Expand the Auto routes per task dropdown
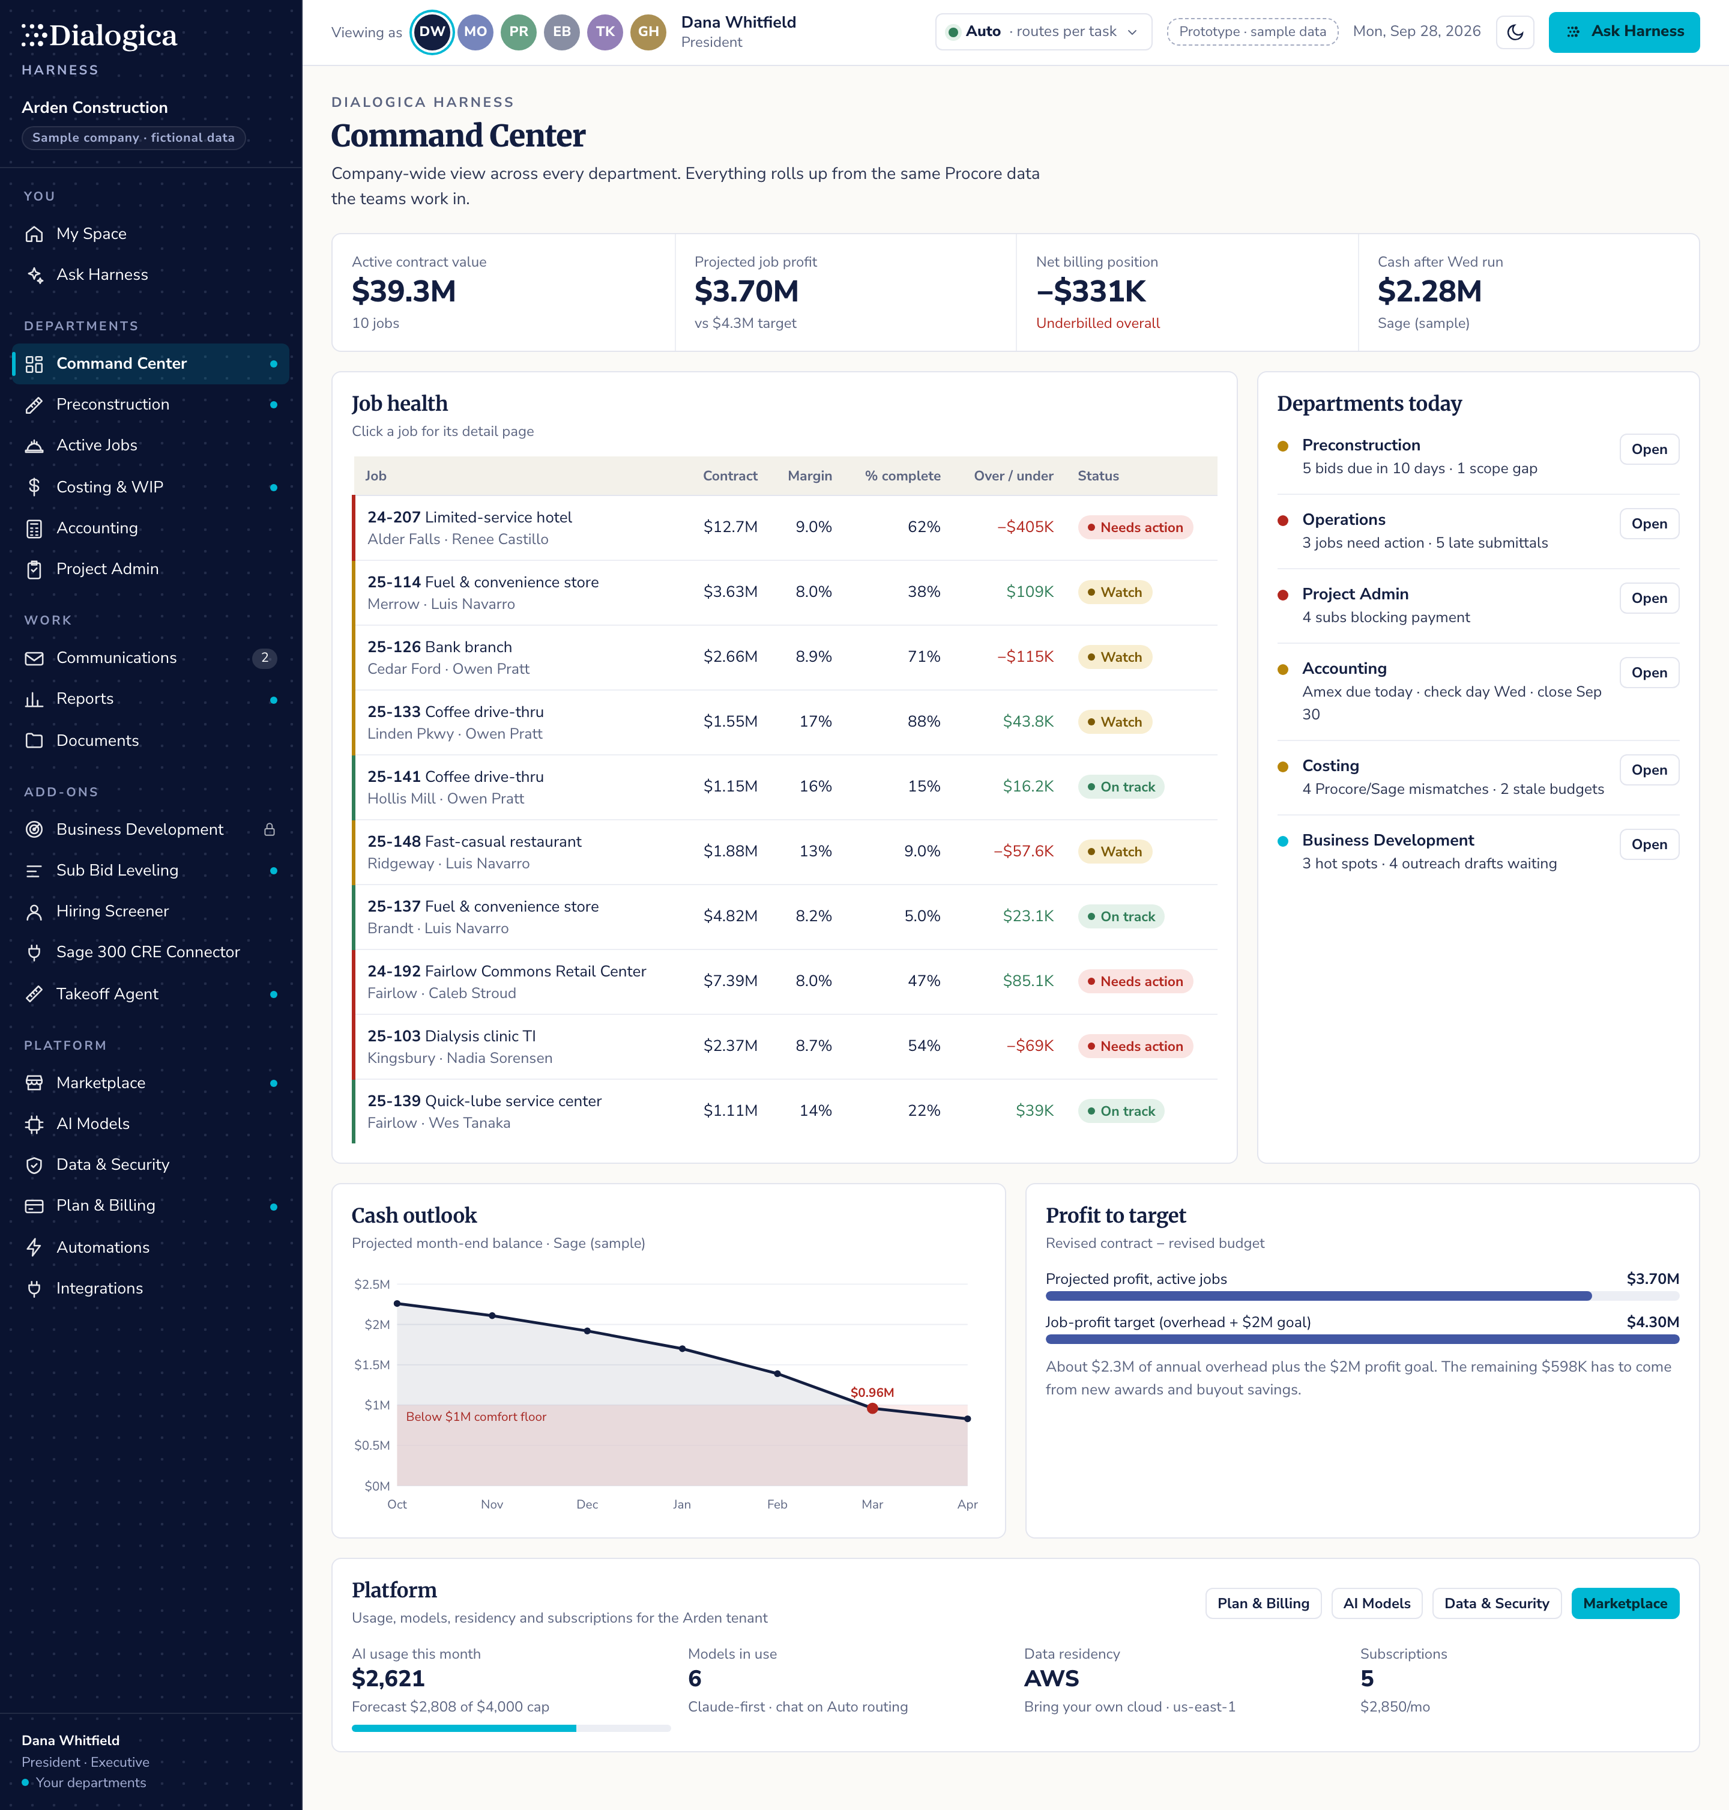Screen dimensions: 1729x1810 (1043, 32)
